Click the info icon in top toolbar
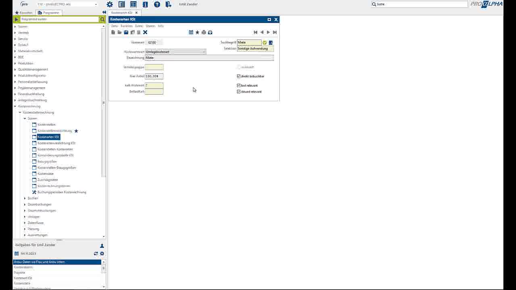This screenshot has height=290, width=516. [145, 4]
